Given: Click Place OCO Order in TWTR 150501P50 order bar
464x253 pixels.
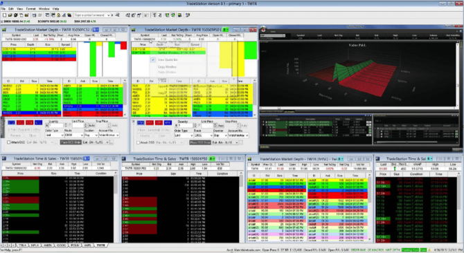Looking at the screenshot, I should click(x=200, y=142).
